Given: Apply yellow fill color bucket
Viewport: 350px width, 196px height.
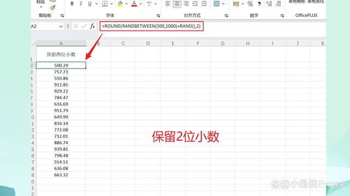Looking at the screenshot, I should 120,4.
